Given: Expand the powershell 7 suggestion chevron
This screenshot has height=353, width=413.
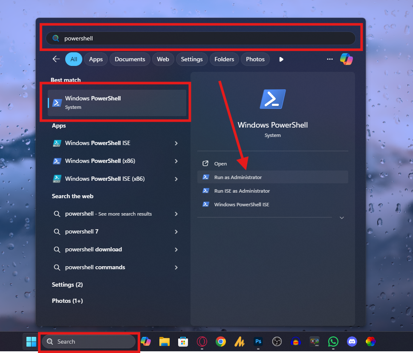Looking at the screenshot, I should pyautogui.click(x=176, y=232).
